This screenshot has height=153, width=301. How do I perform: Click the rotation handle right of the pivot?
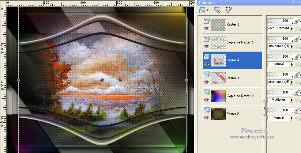pyautogui.click(x=120, y=80)
